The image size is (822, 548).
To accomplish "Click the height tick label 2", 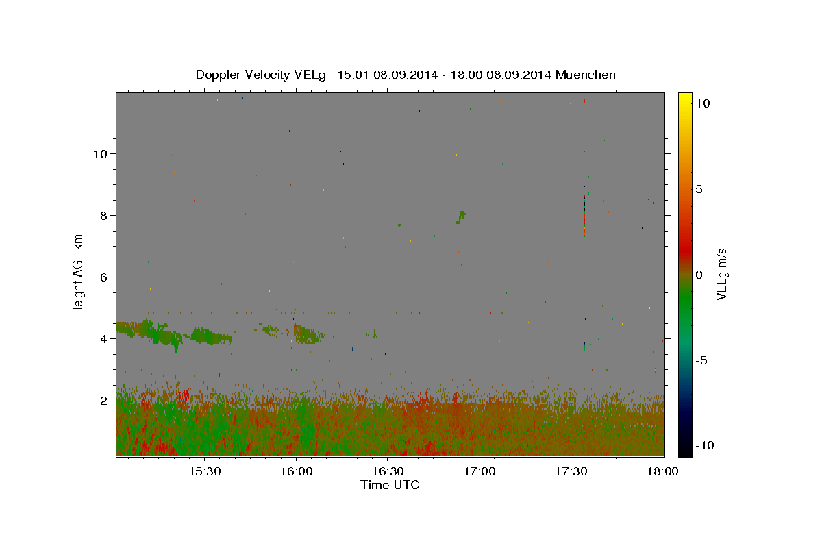I will (x=105, y=401).
